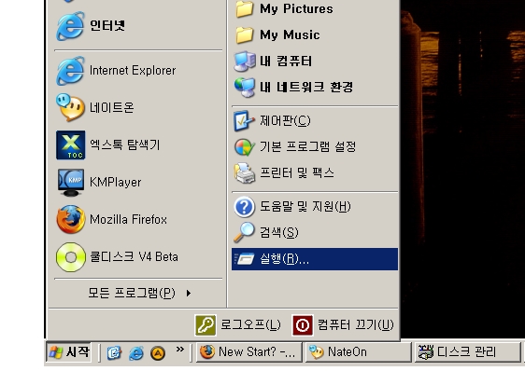Viewport: 525px width, 371px height.
Task: Click the 컴퓨터 끄기(U) shutdown button
Action: click(344, 325)
